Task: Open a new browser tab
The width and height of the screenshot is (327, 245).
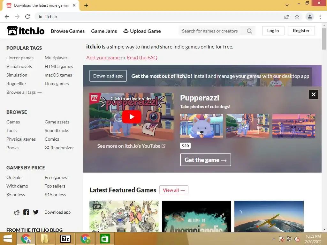Action: (x=86, y=5)
